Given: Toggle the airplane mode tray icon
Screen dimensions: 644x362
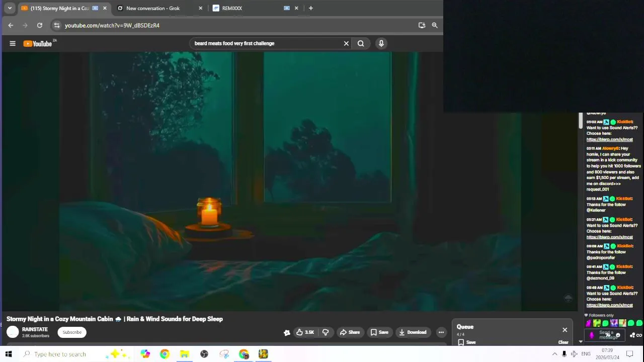Looking at the screenshot, I should point(574,354).
